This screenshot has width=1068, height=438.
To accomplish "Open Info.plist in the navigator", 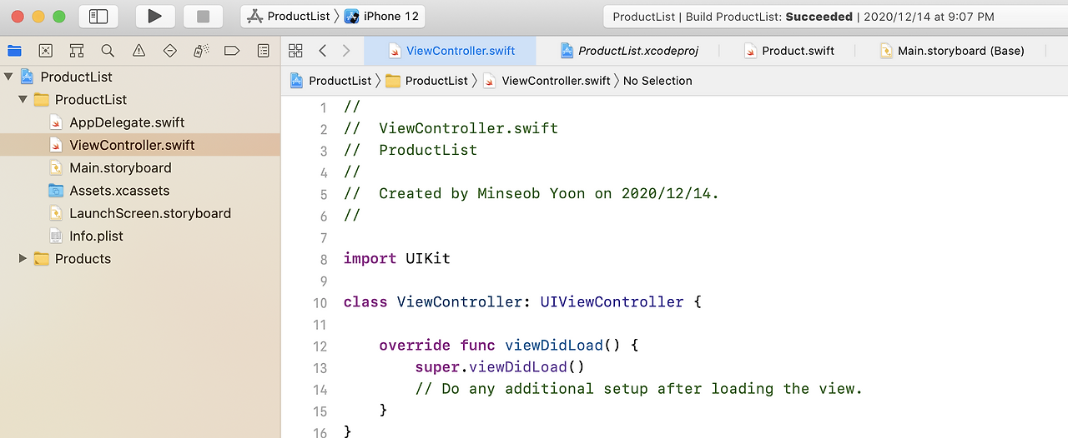I will coord(96,236).
